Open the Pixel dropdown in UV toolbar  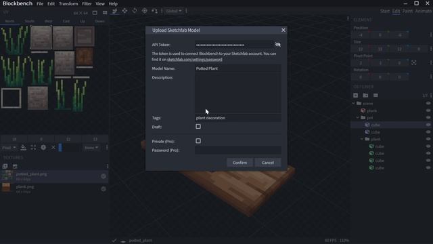pos(9,148)
